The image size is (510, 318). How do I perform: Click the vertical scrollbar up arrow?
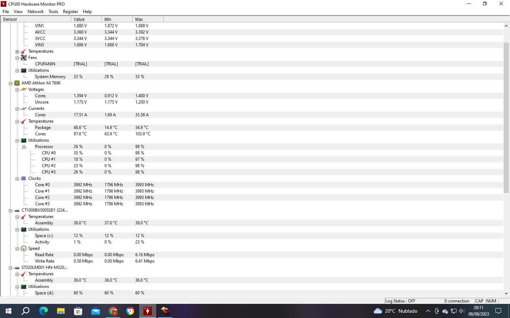pos(506,26)
